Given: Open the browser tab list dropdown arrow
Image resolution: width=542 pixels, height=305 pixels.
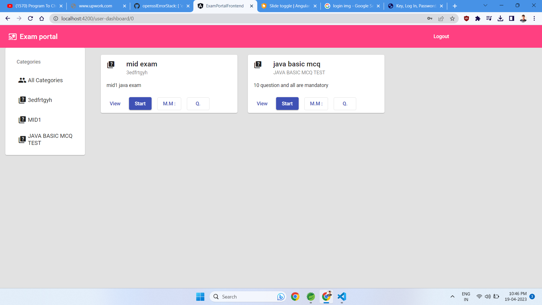Looking at the screenshot, I should click(485, 5).
